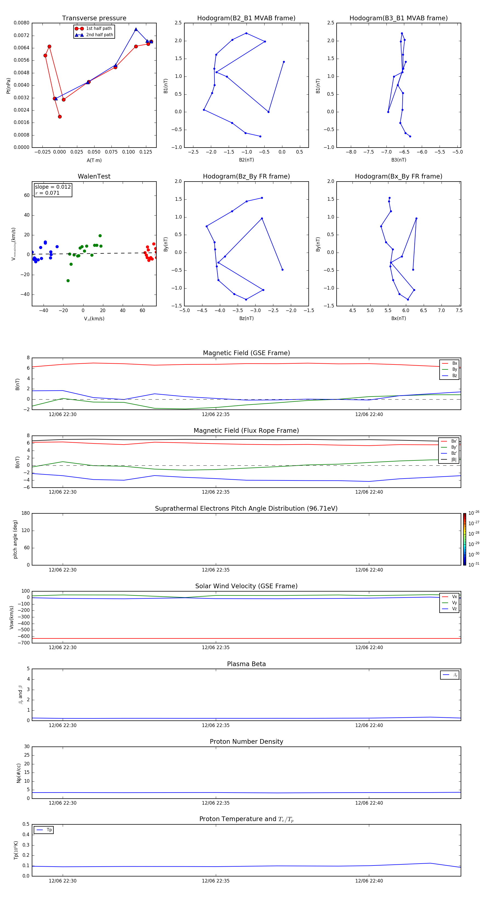Click the 'Bz(nT)' x-axis label
The image size is (493, 905).
246,318
